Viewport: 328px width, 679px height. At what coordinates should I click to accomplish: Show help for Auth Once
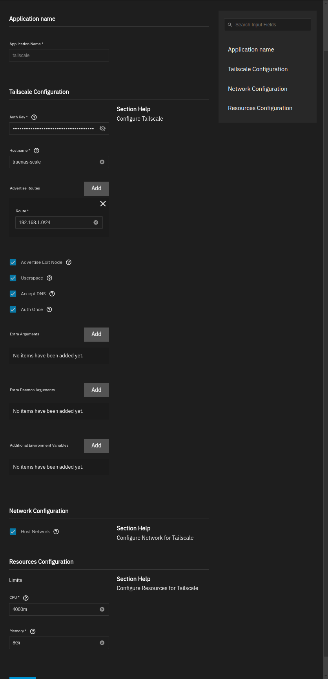pyautogui.click(x=49, y=309)
